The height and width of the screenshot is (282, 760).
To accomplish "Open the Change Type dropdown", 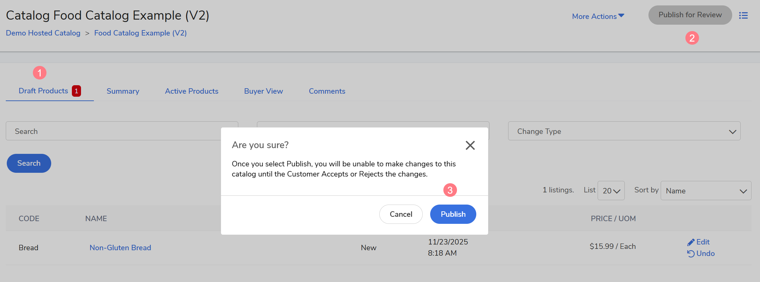I will click(624, 131).
